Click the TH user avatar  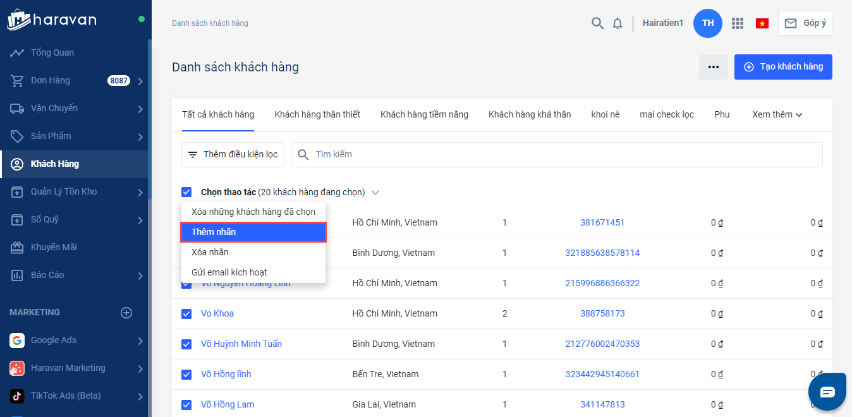(708, 23)
